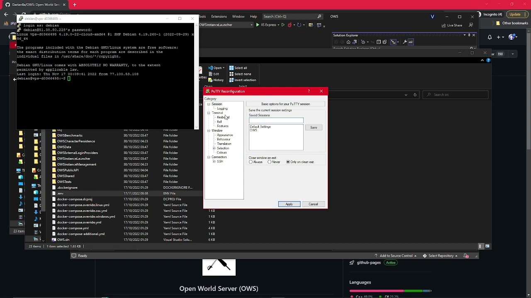Open the Translation category in PuTTY

point(224,144)
